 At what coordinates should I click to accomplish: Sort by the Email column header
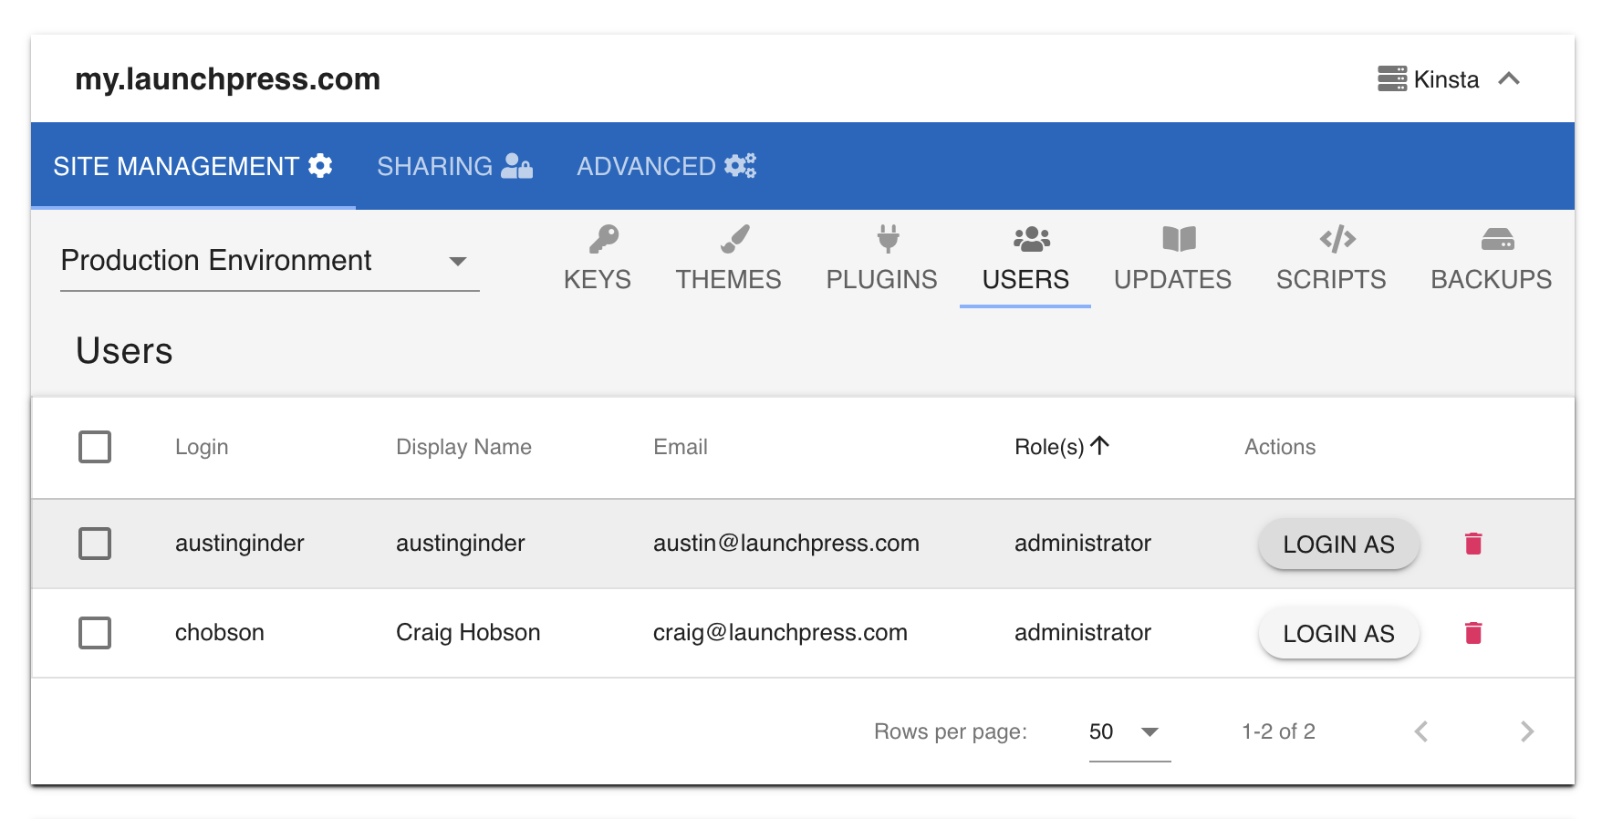(681, 447)
